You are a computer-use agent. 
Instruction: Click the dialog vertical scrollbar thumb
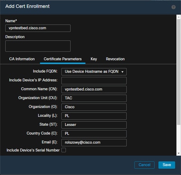pos(179,72)
